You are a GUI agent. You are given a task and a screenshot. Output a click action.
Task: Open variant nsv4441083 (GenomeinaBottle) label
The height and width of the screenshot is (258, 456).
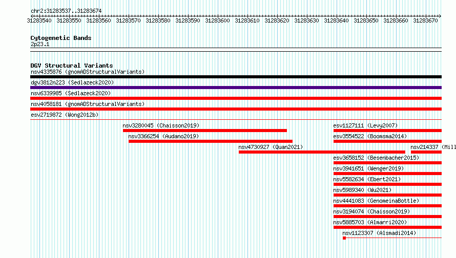376,201
